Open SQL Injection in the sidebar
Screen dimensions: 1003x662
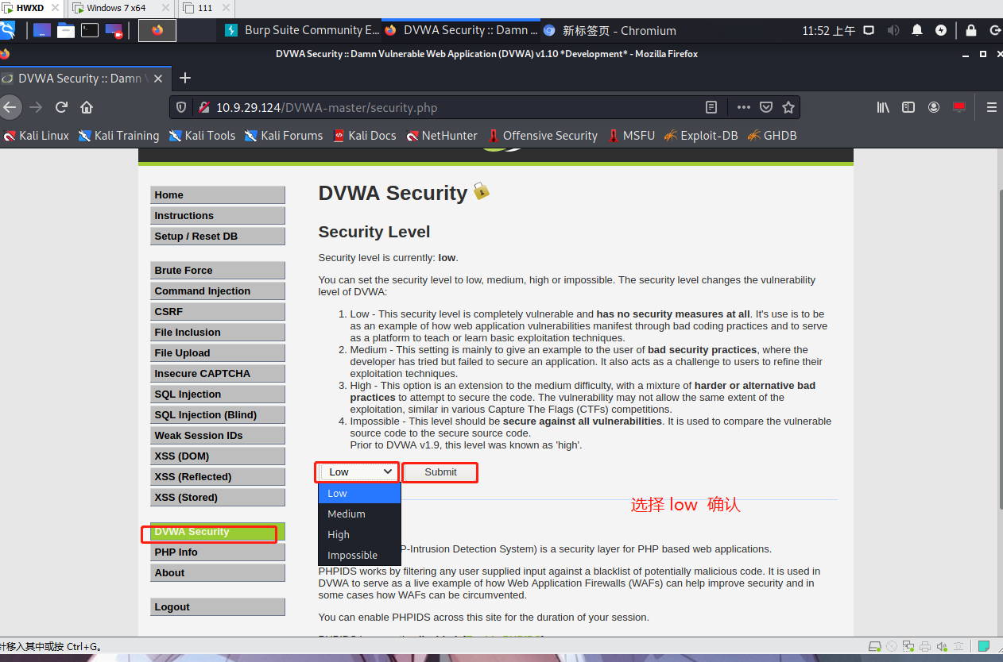218,394
